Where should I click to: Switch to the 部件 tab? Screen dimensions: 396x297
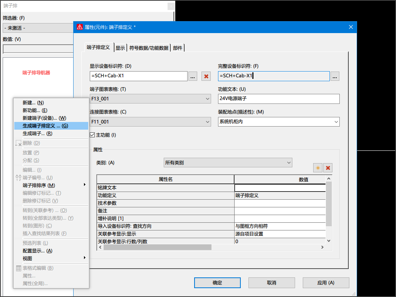[x=178, y=48]
